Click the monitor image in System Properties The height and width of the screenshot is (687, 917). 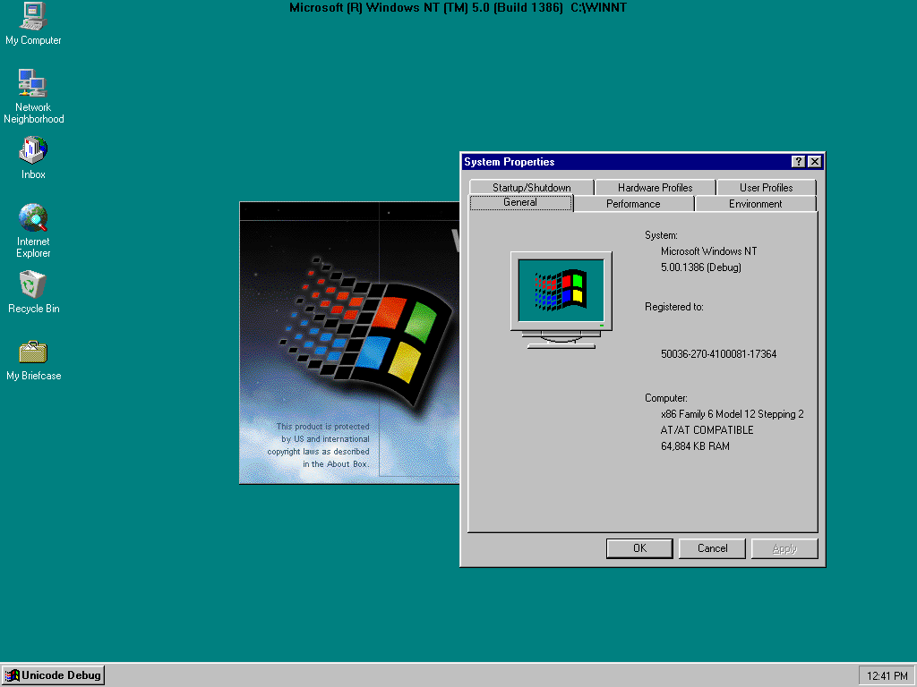pos(561,300)
